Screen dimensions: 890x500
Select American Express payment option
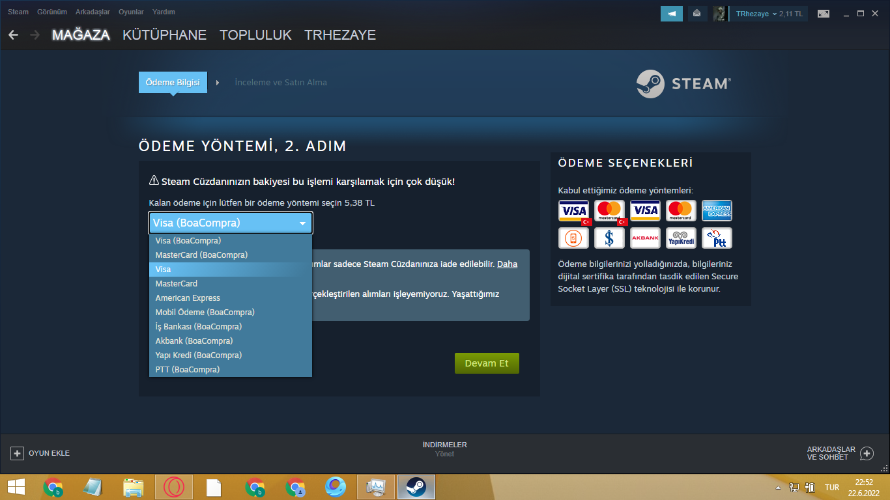231,298
